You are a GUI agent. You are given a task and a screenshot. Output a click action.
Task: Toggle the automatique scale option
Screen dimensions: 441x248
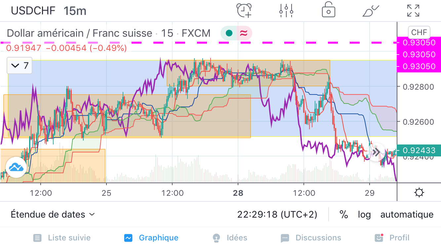(407, 215)
